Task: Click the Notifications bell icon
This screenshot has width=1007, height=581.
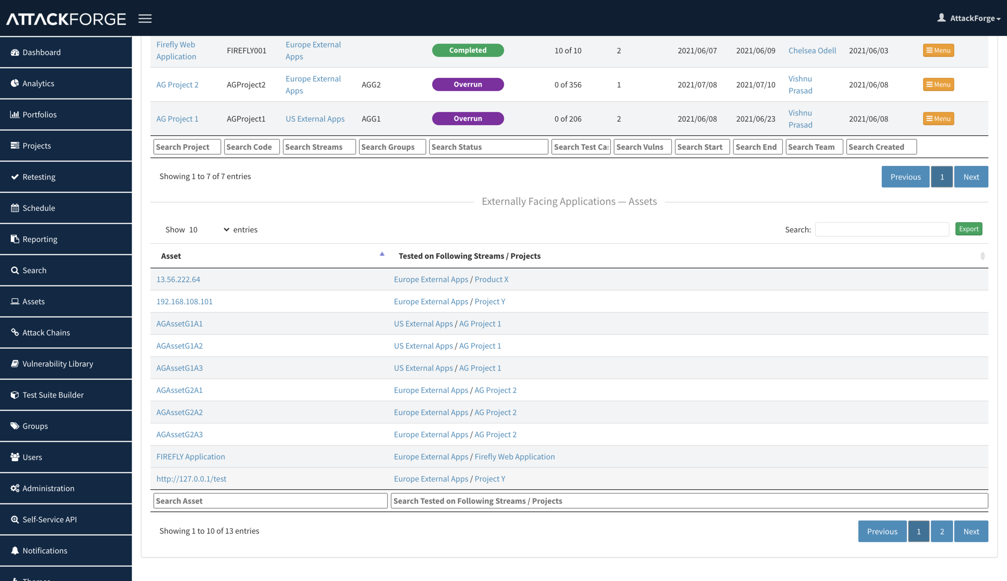Action: click(x=15, y=550)
